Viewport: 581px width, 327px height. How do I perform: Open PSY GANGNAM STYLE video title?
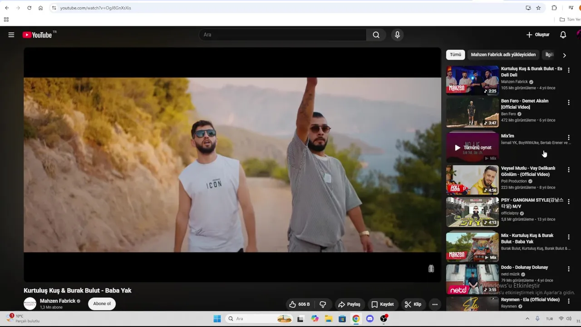coord(532,203)
